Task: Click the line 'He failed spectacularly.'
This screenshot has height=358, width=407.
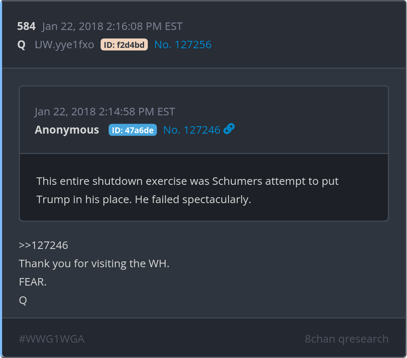Action: [x=193, y=199]
